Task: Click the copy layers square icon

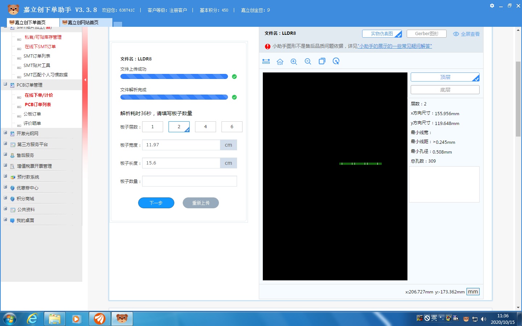Action: click(322, 61)
